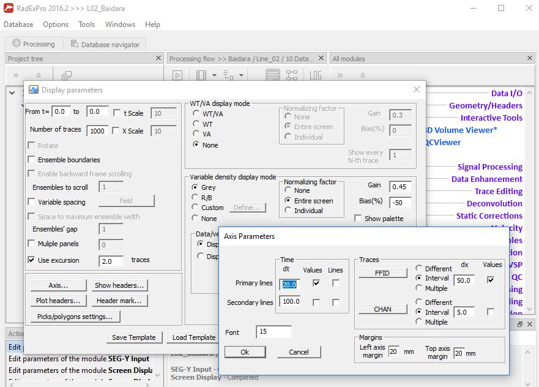Click the All modules panel scrollbar

point(529,201)
